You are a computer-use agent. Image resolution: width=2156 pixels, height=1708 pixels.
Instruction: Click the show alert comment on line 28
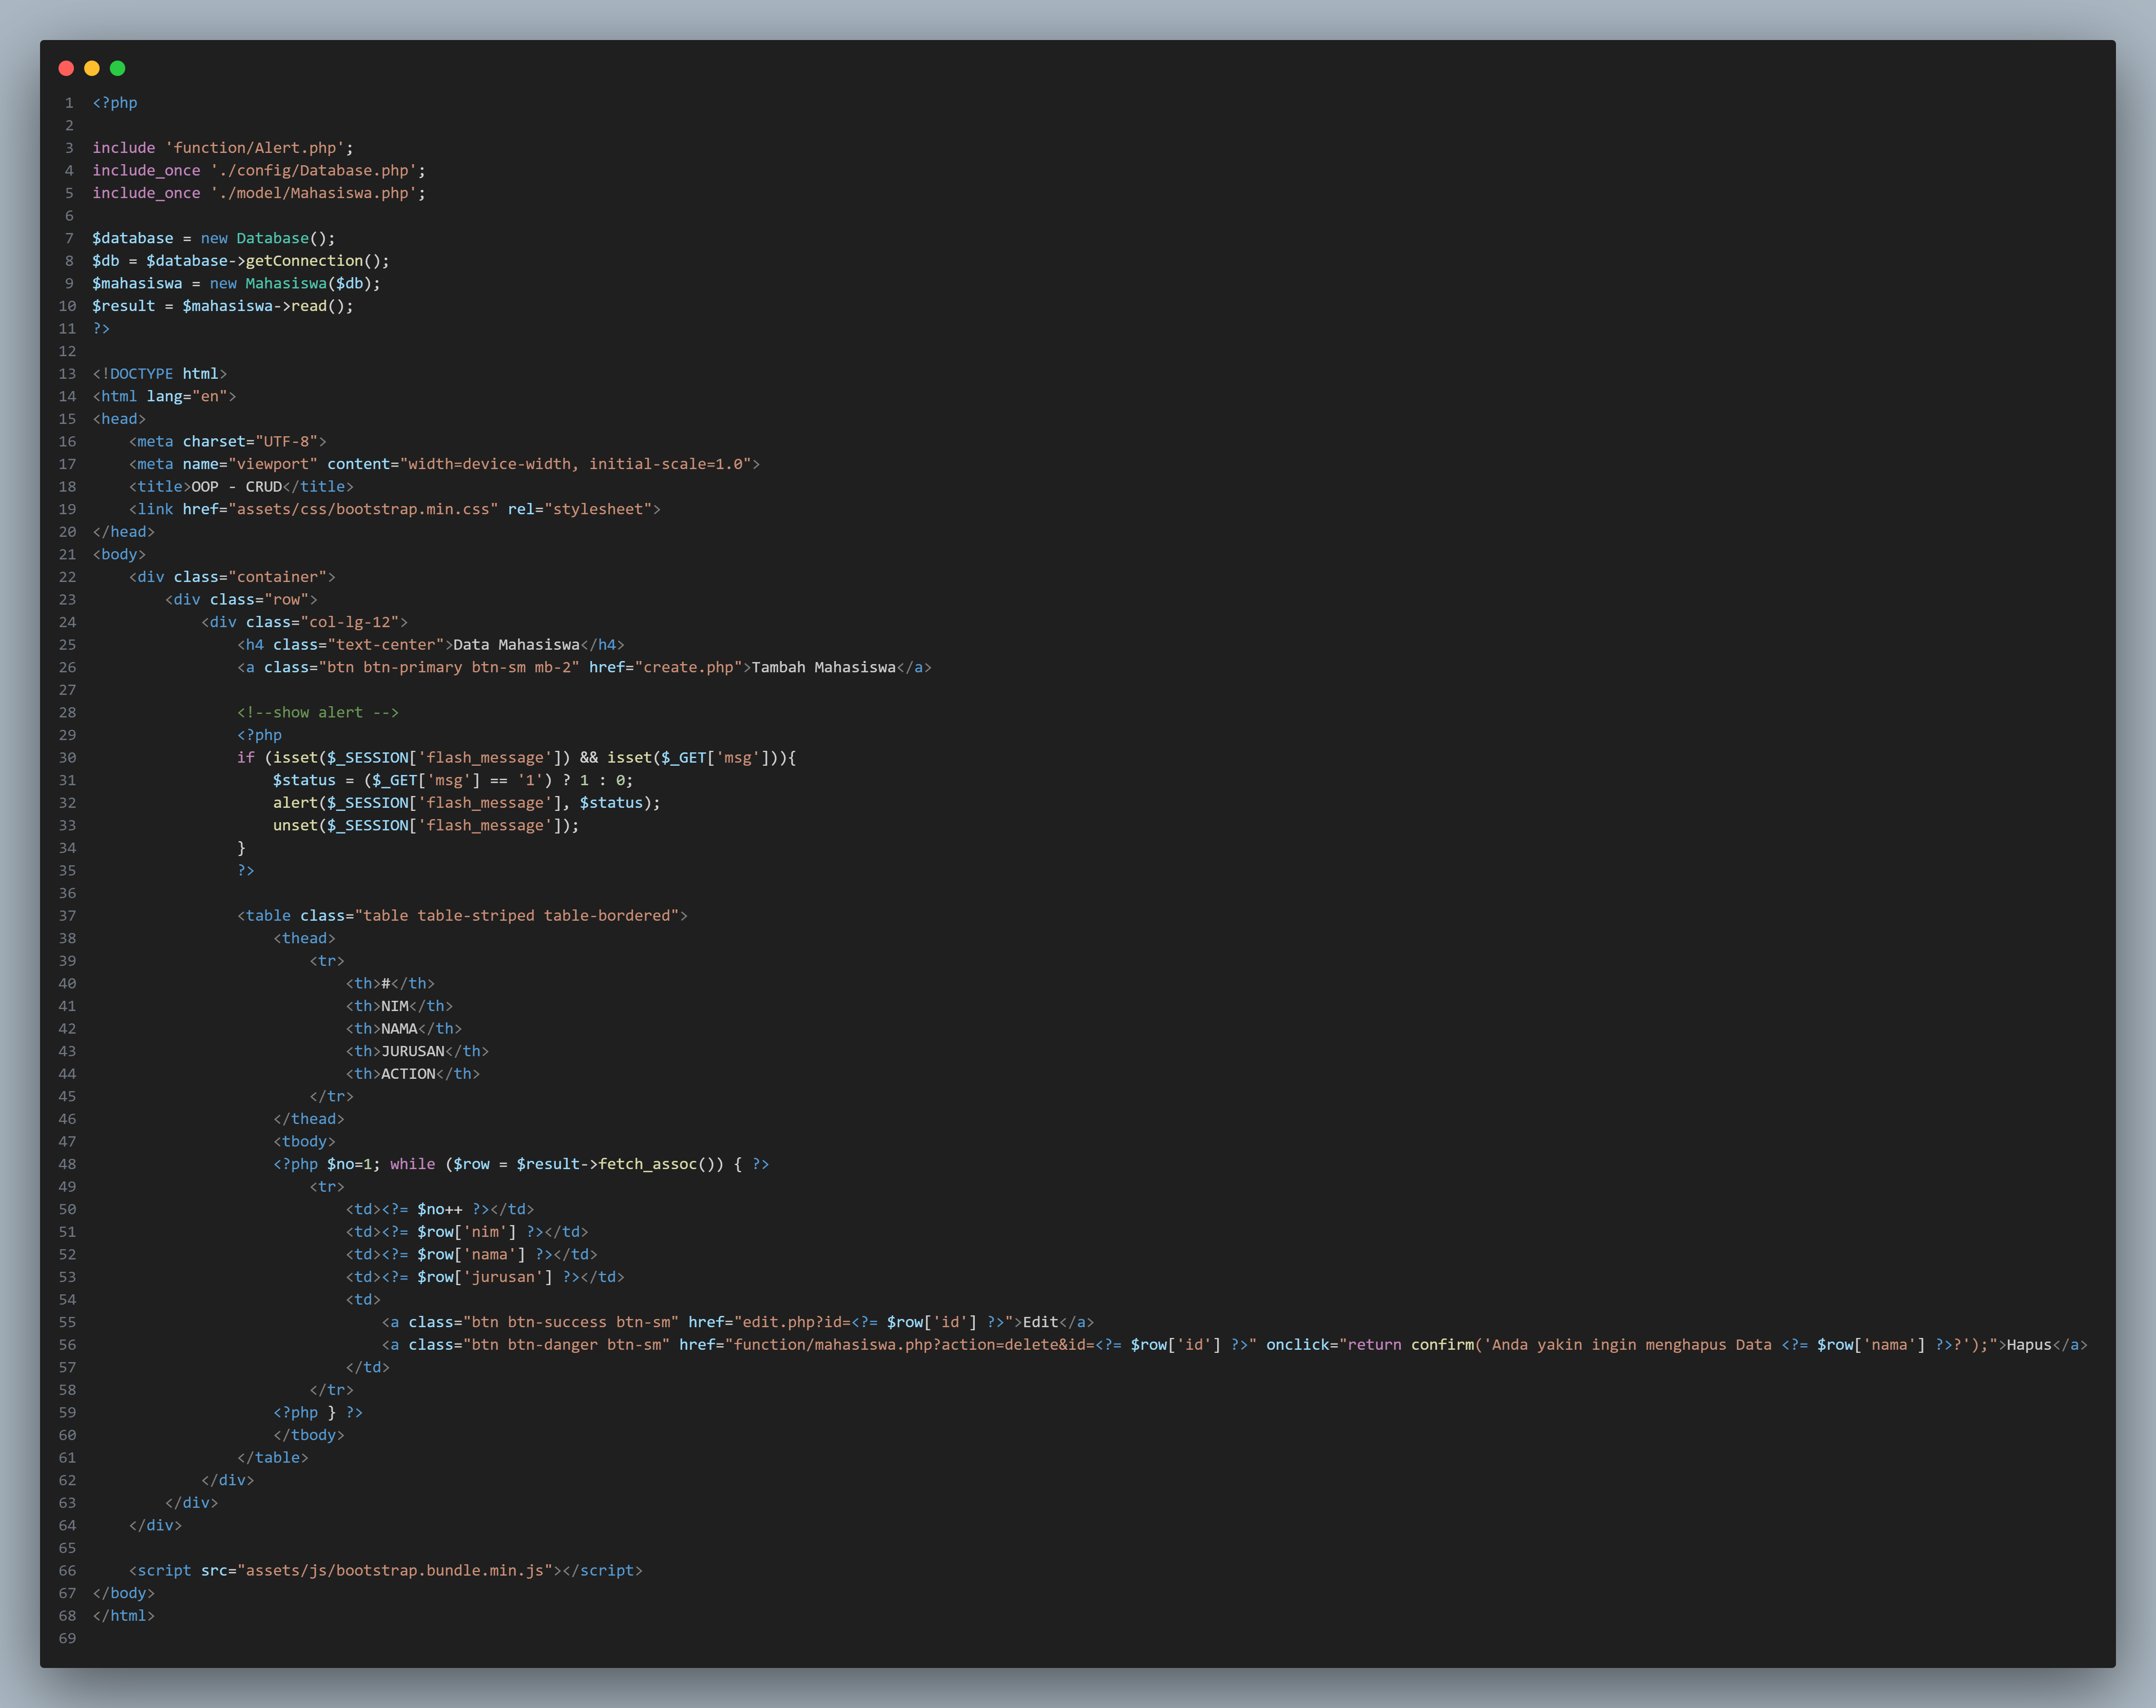317,712
